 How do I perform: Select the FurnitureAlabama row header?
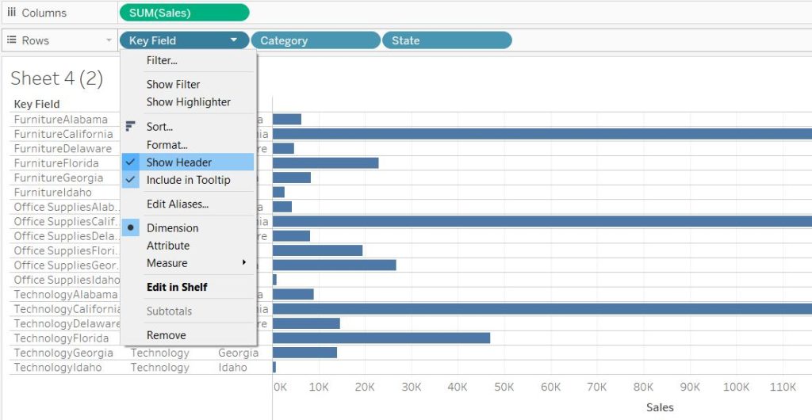pyautogui.click(x=61, y=120)
